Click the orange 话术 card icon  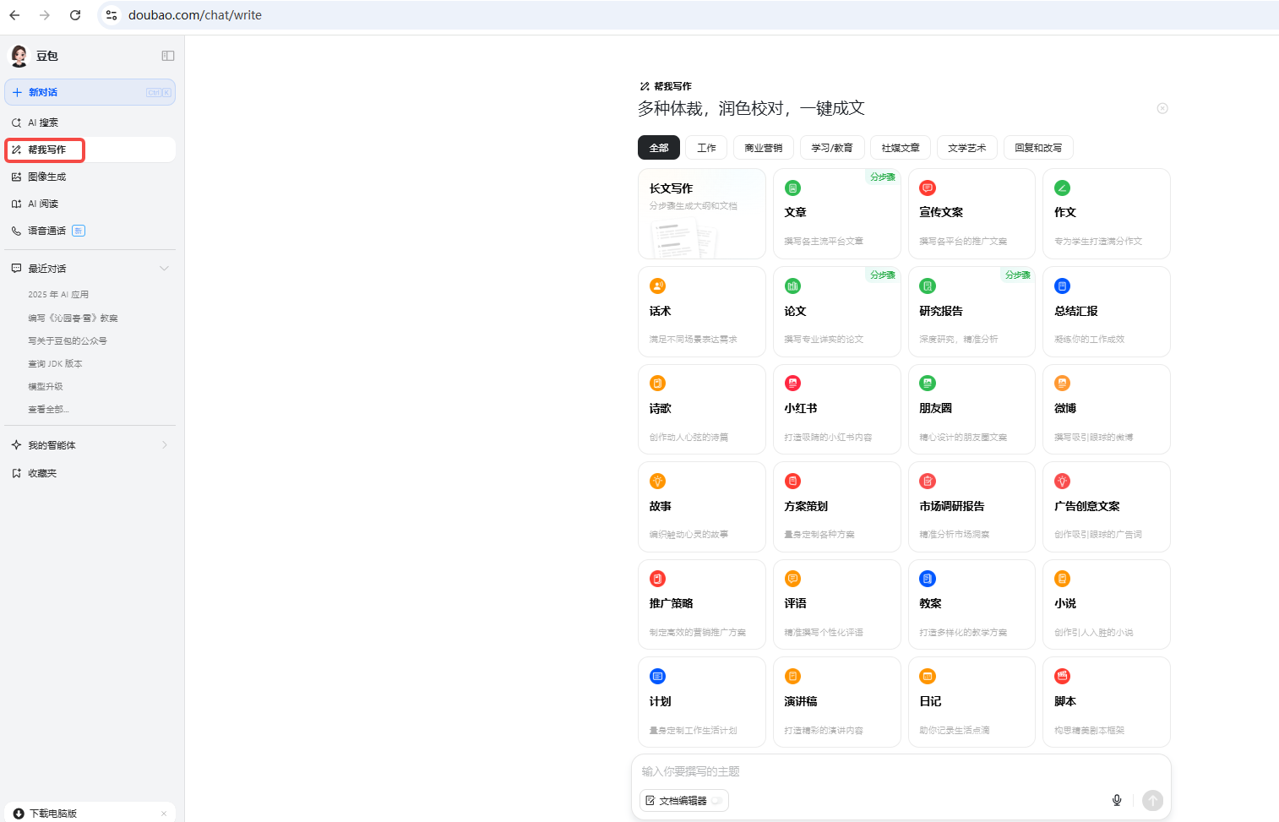657,286
